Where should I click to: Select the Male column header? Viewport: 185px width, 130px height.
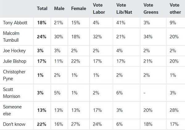(x=59, y=9)
